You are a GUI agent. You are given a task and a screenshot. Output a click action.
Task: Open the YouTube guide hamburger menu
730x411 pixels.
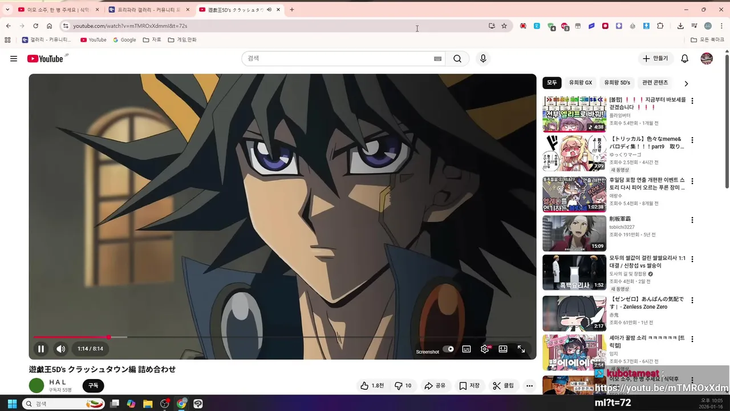tap(14, 59)
